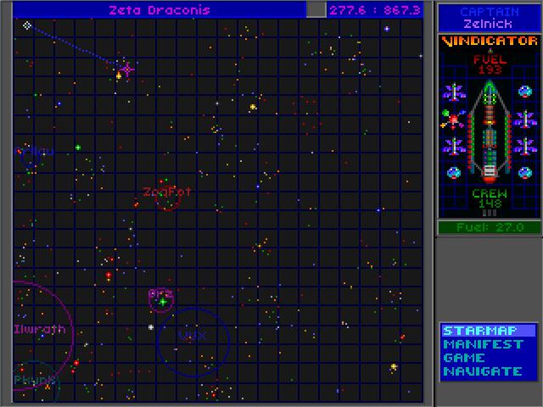Viewport: 543px width, 407px height.
Task: Select the third-row purple escort in left column
Action: click(454, 147)
